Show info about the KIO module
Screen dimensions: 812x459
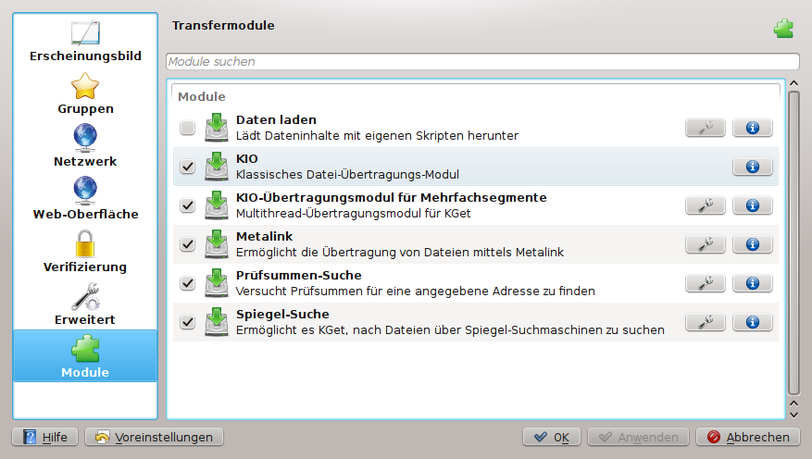[753, 167]
